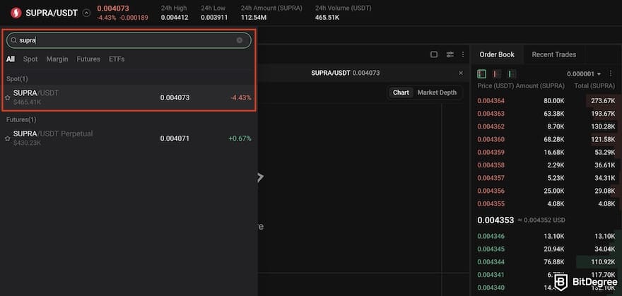Click the bid price 0.004344
Viewport: 622px width, 296px height.
click(491, 262)
